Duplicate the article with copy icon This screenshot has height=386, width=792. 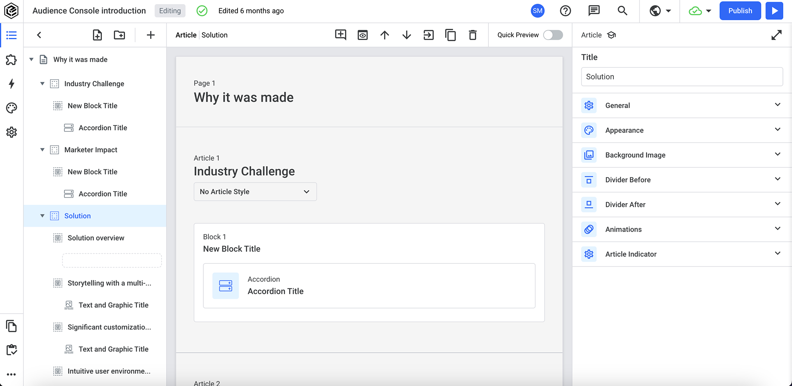click(x=450, y=35)
